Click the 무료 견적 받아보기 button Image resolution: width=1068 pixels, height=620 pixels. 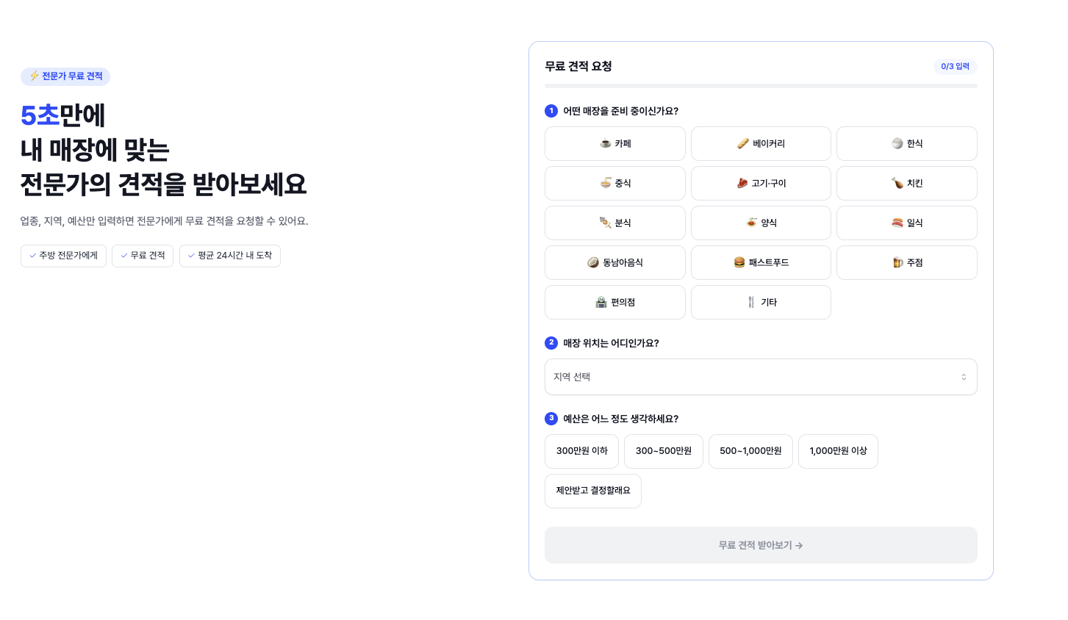tap(761, 545)
